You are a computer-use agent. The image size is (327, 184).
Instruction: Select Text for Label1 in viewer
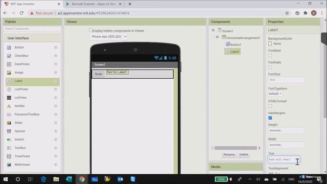coord(117,72)
